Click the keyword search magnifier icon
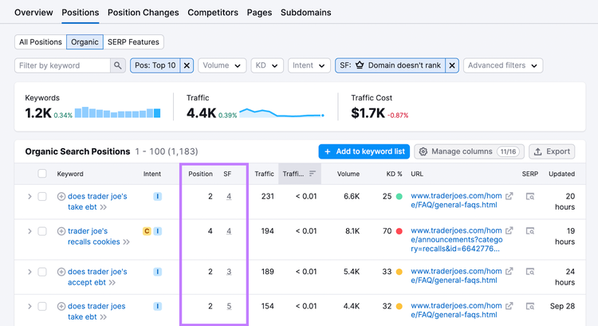The height and width of the screenshot is (326, 598). tap(118, 65)
